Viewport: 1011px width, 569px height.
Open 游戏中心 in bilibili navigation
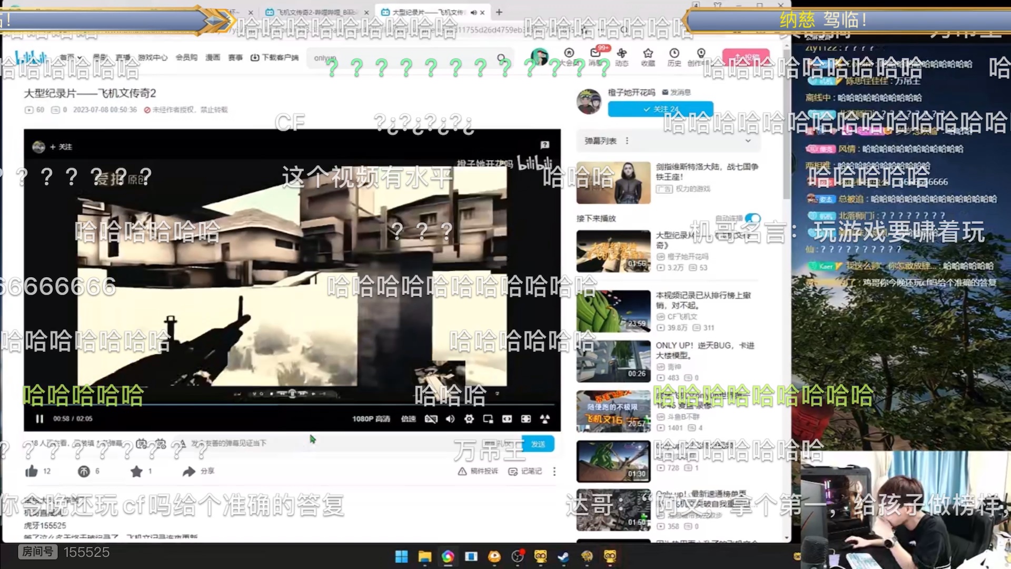pyautogui.click(x=153, y=57)
